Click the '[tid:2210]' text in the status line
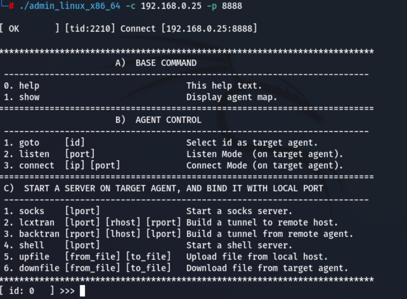The image size is (407, 299). click(x=90, y=29)
